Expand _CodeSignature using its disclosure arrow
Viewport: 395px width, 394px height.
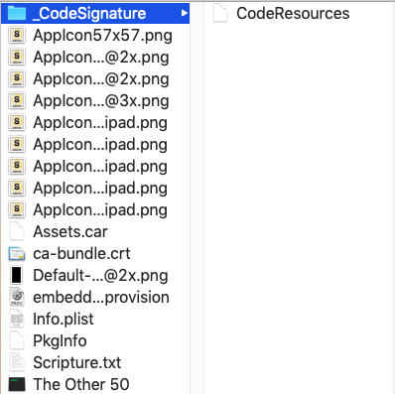[184, 13]
